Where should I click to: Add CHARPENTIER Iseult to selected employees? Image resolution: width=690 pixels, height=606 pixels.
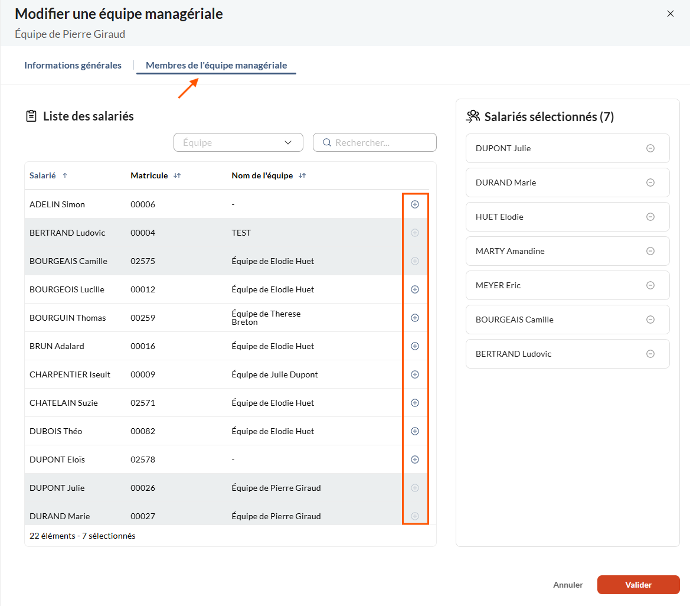click(414, 374)
